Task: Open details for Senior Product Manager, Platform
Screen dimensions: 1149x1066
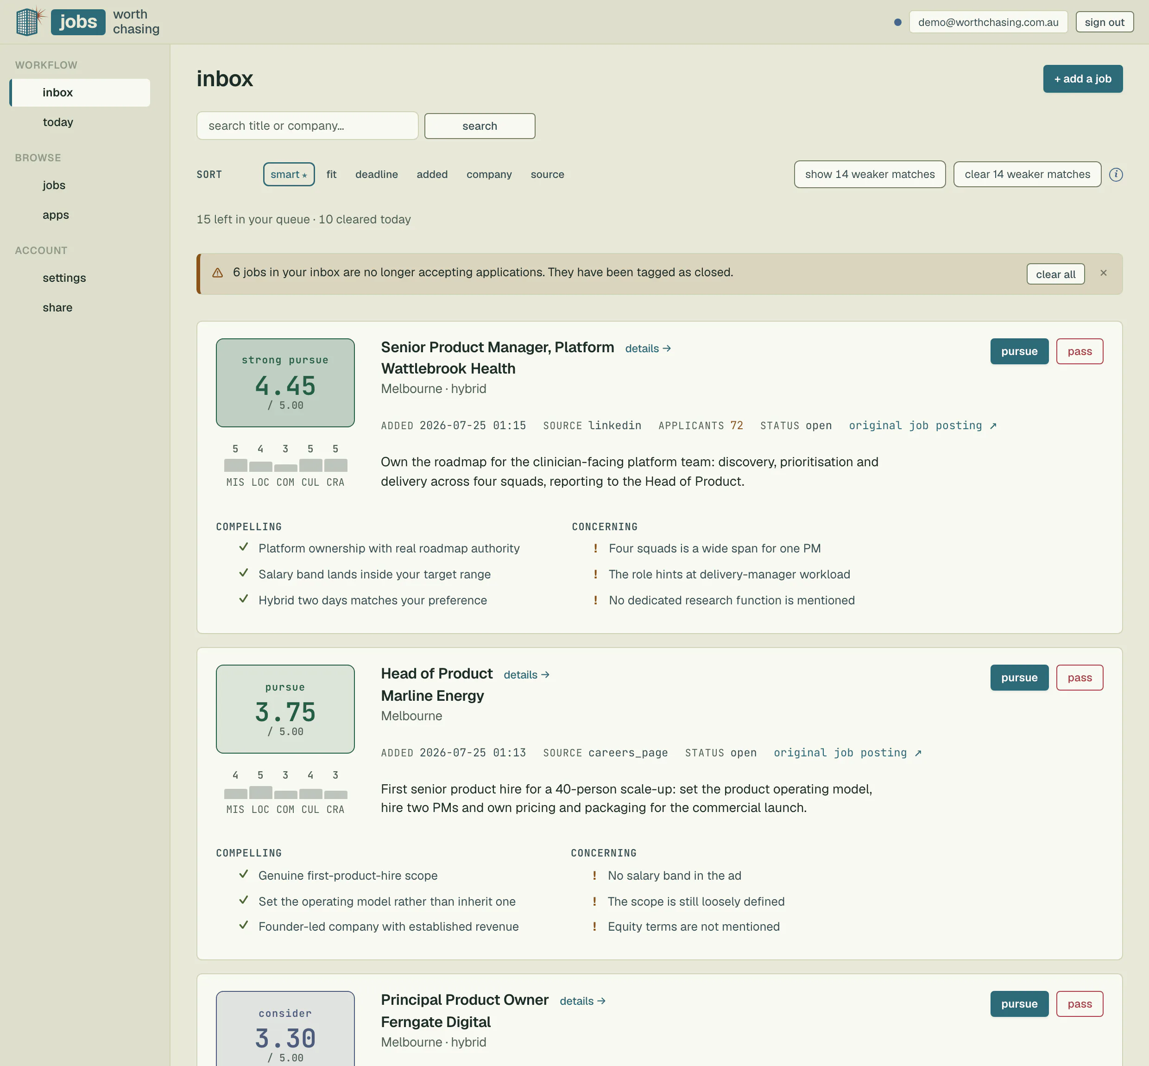Action: (648, 349)
